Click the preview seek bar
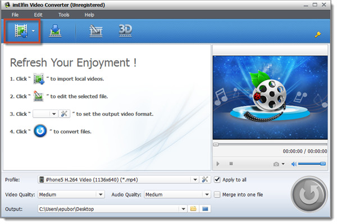The width and height of the screenshot is (337, 224). point(270,144)
